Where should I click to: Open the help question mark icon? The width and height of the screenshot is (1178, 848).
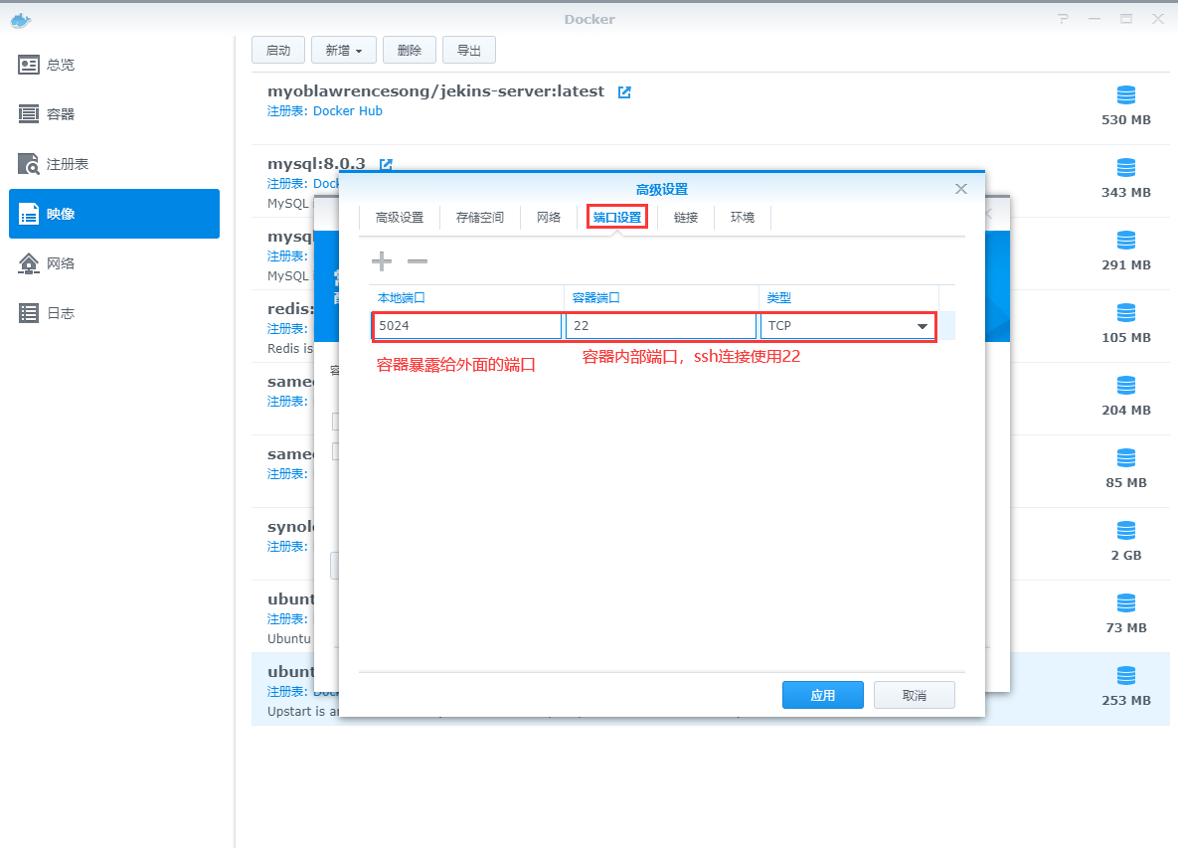click(x=1063, y=19)
